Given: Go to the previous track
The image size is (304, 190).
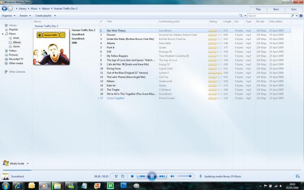Looking at the screenshot, I should (141, 176).
